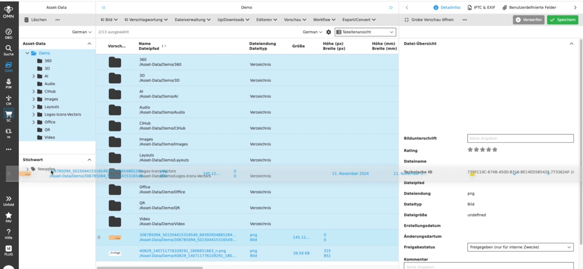Open the Workflow menu
Screen dimensions: 583x269
tap(324, 20)
